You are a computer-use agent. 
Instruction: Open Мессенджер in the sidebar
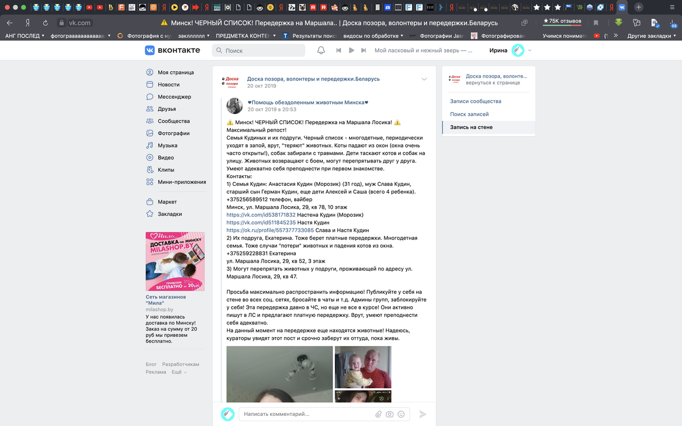pyautogui.click(x=174, y=97)
